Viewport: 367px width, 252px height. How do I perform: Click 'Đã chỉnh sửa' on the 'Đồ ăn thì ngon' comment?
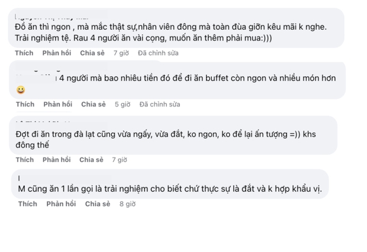(x=157, y=53)
